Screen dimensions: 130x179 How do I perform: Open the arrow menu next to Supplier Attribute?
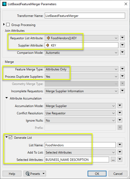click(x=123, y=45)
